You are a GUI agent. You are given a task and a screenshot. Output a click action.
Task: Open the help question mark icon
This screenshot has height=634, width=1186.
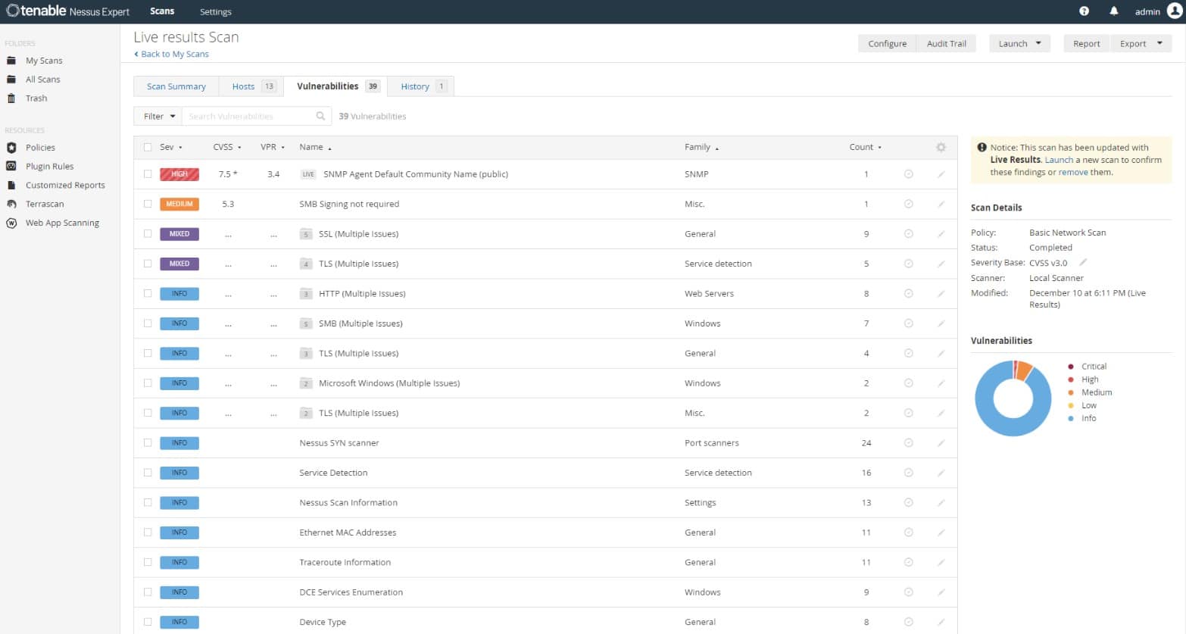(1084, 11)
